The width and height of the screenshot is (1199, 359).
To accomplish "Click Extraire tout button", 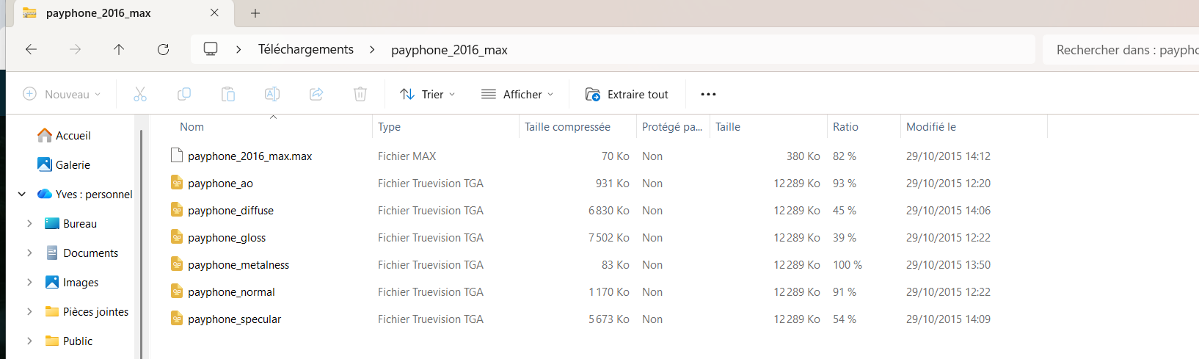I will (x=627, y=94).
